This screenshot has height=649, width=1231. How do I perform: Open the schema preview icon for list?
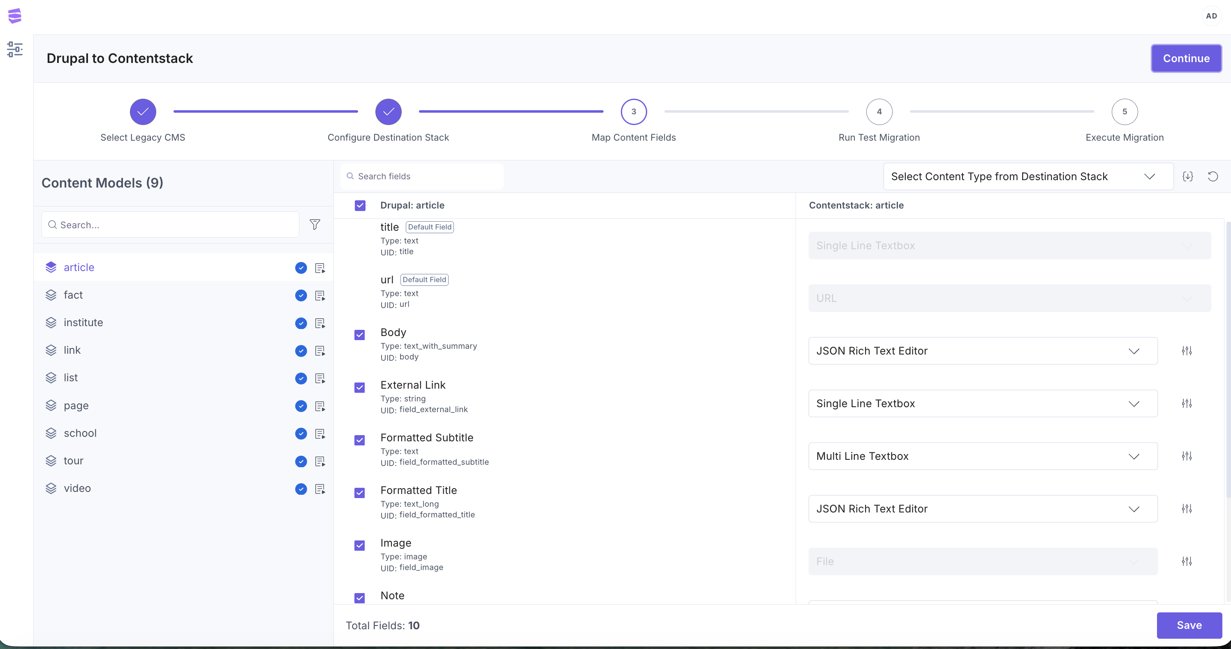(320, 378)
